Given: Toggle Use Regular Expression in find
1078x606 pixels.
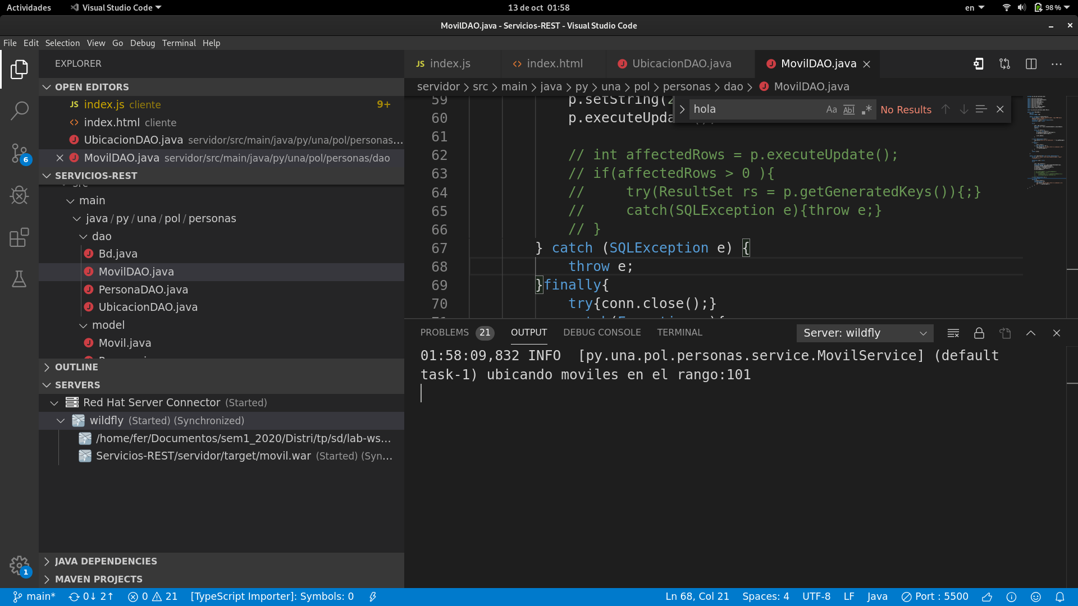Looking at the screenshot, I should coord(867,110).
